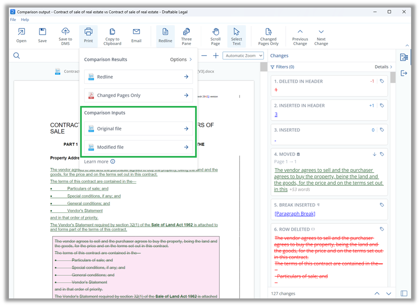The width and height of the screenshot is (420, 306).
Task: Jump to previous change via bottom up chevron
Action: point(377,294)
